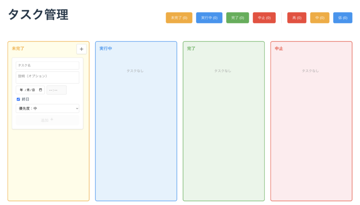Expand the 優先度：中 priority dropdown
The height and width of the screenshot is (205, 360).
point(47,108)
